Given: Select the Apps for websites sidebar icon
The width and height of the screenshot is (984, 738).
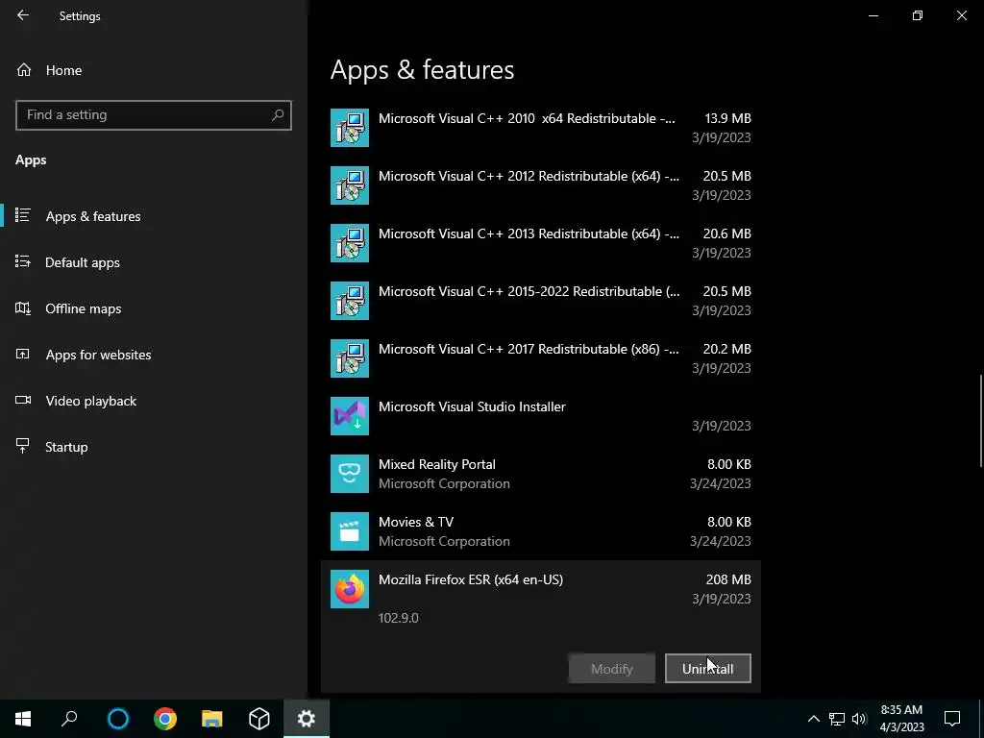Looking at the screenshot, I should point(23,355).
